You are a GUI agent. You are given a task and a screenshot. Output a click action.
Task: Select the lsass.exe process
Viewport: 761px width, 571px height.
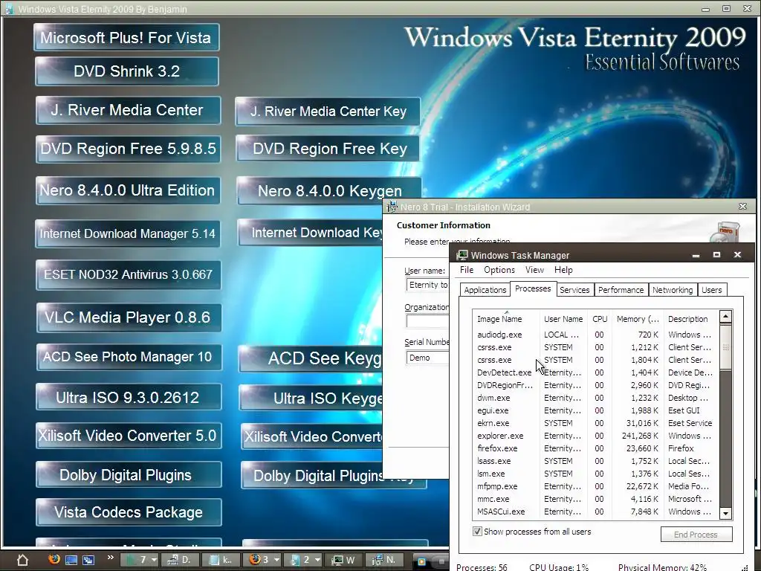coord(595,461)
